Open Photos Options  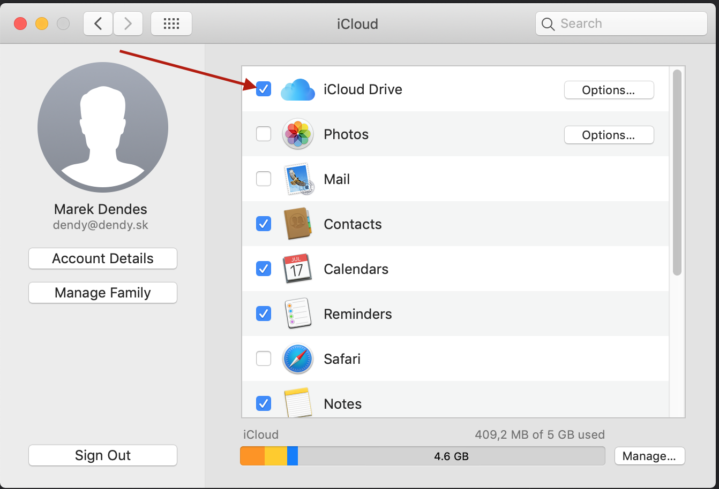pyautogui.click(x=609, y=135)
